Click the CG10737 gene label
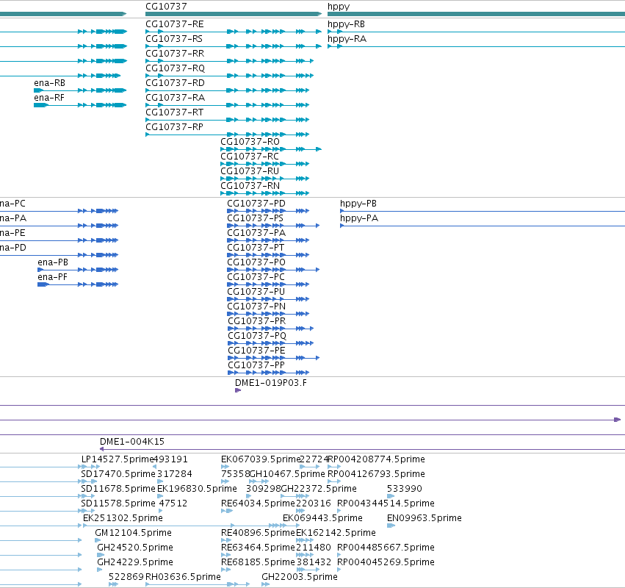625x588 pixels. point(166,7)
